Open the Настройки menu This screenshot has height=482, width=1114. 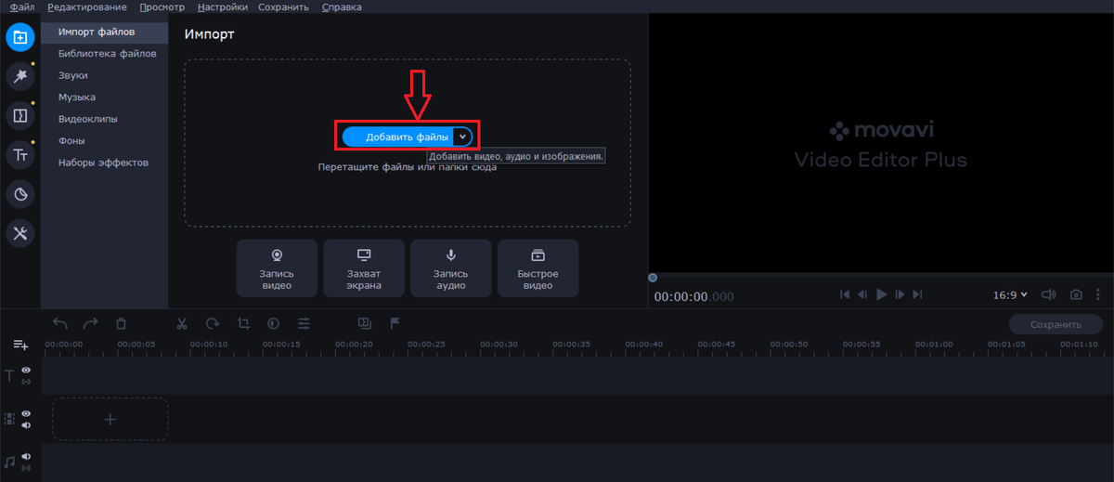[223, 7]
